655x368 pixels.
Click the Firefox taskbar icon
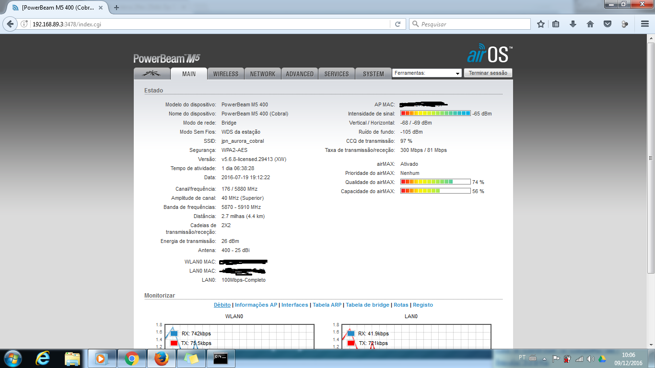point(162,358)
